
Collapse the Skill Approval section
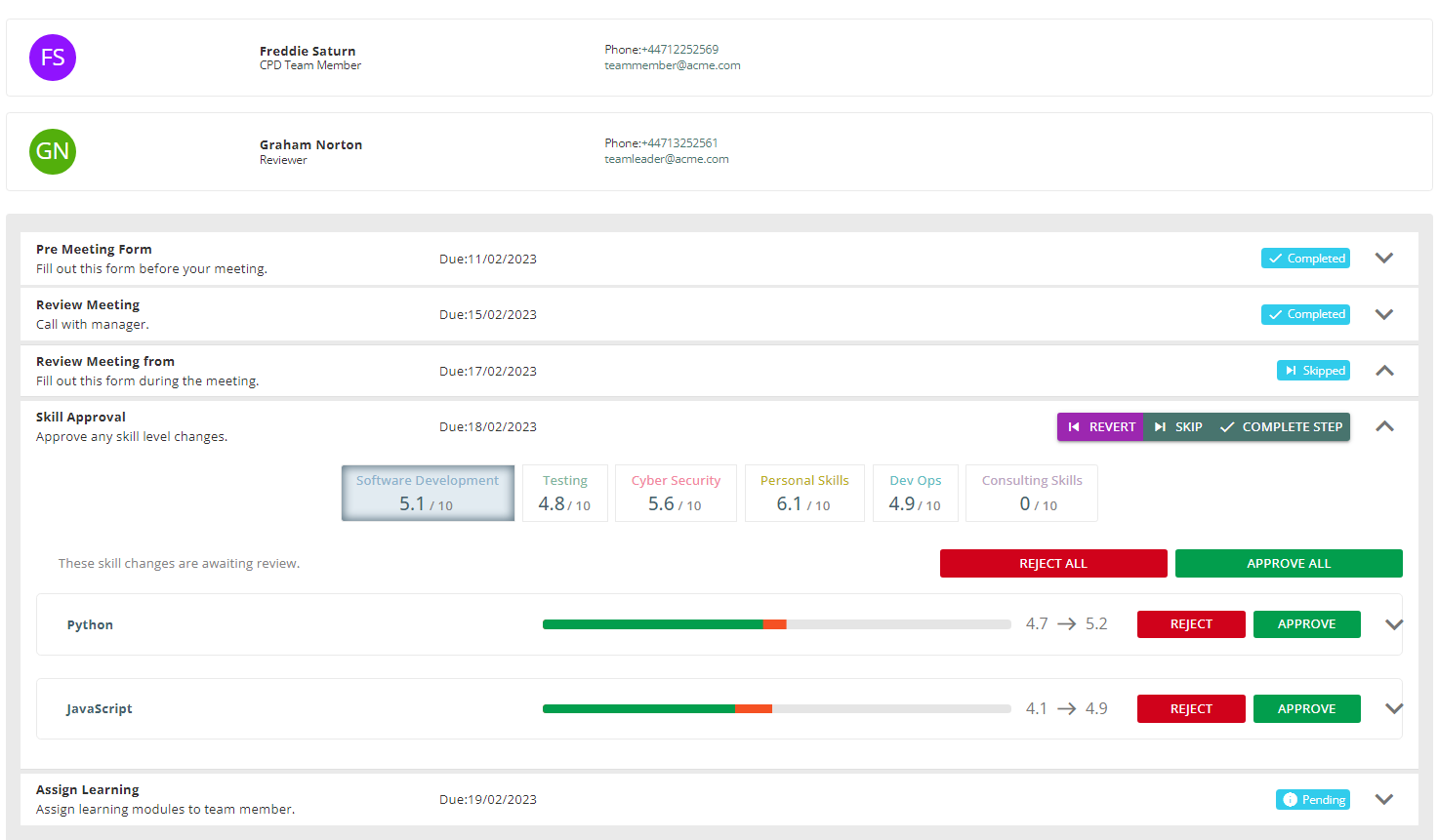[1383, 427]
